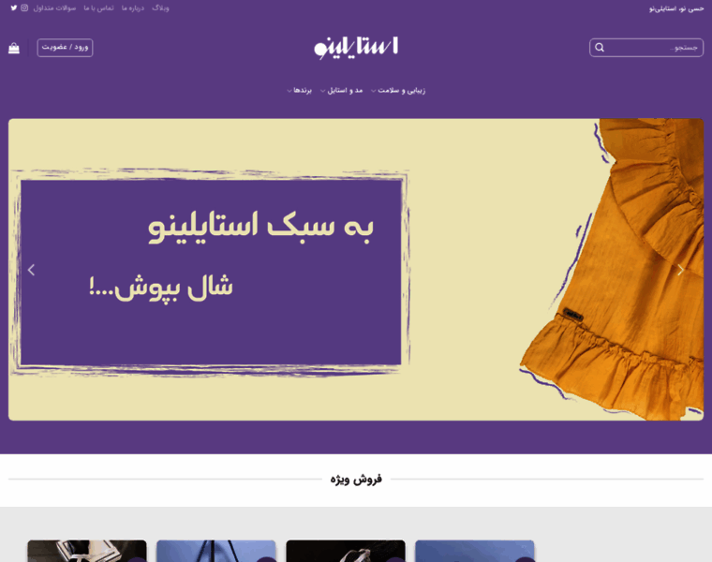Open the درباره ما page link
The height and width of the screenshot is (562, 712).
pos(133,8)
